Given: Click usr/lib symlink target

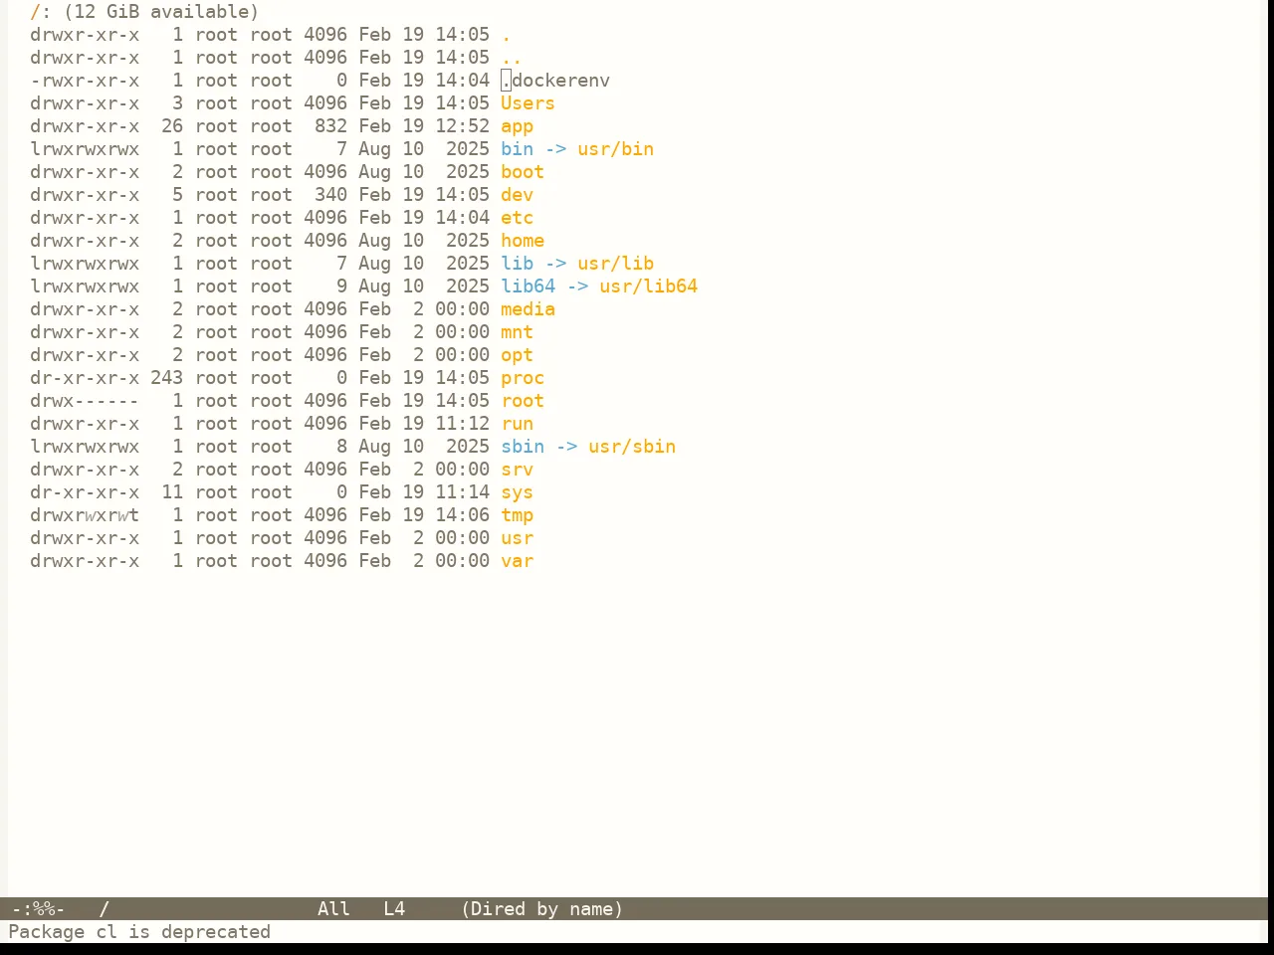Looking at the screenshot, I should [x=615, y=264].
